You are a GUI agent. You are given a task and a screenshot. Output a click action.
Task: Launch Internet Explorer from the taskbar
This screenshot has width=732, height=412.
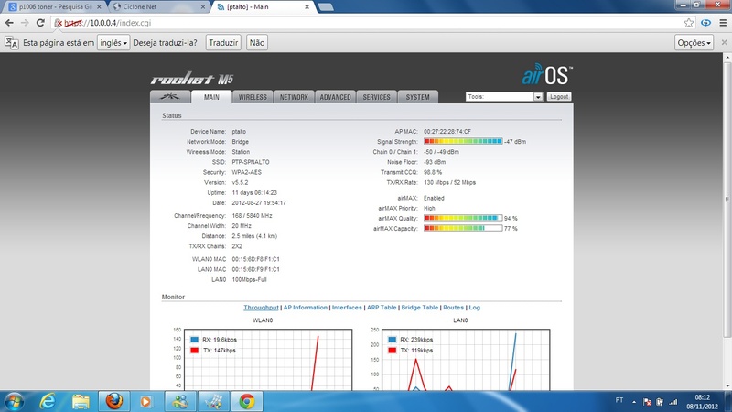[x=48, y=401]
